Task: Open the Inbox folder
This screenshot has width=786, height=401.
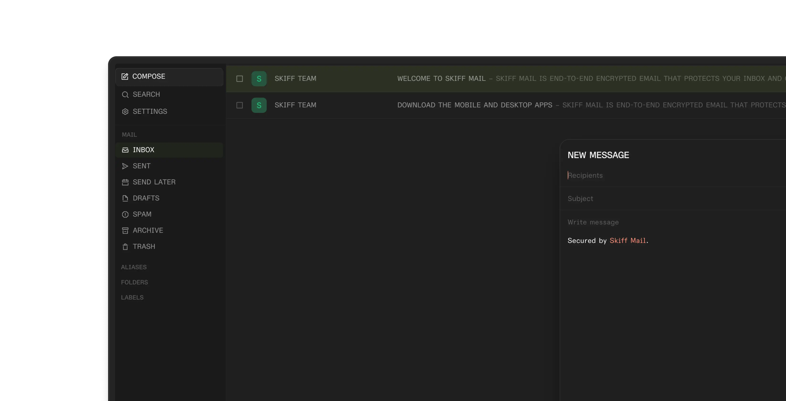Action: pyautogui.click(x=169, y=150)
